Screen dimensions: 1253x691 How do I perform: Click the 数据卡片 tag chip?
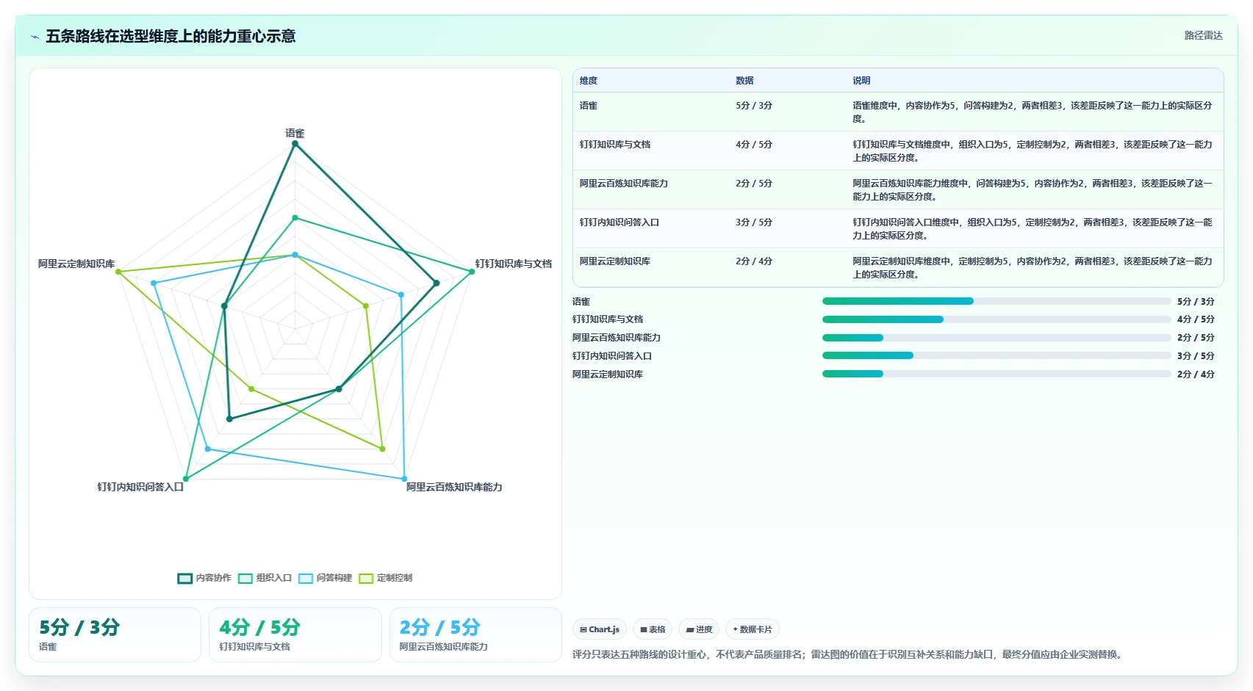pos(753,629)
